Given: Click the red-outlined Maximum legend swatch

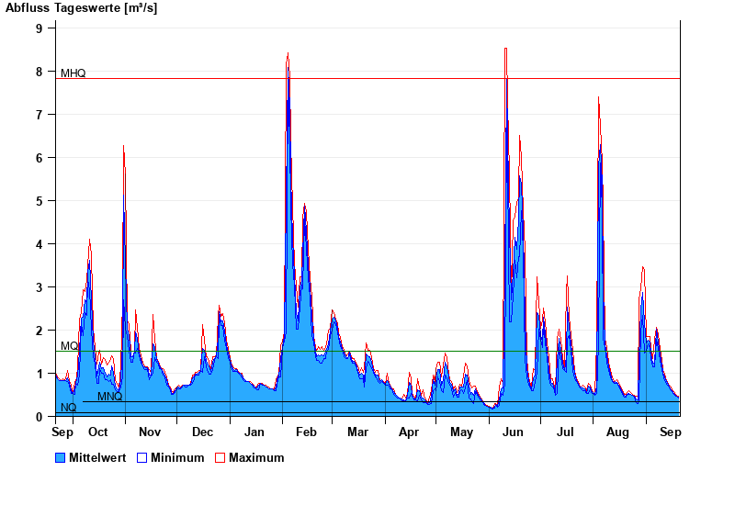Looking at the screenshot, I should [x=220, y=457].
